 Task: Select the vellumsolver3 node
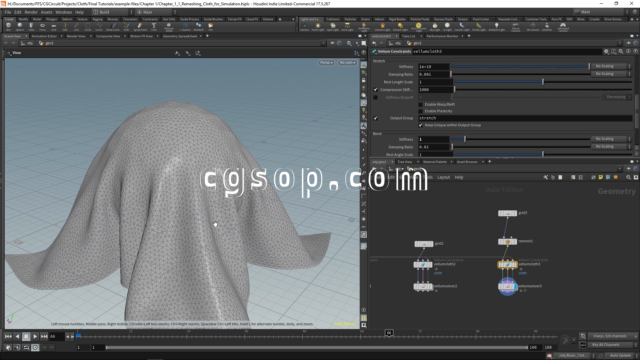tap(507, 286)
